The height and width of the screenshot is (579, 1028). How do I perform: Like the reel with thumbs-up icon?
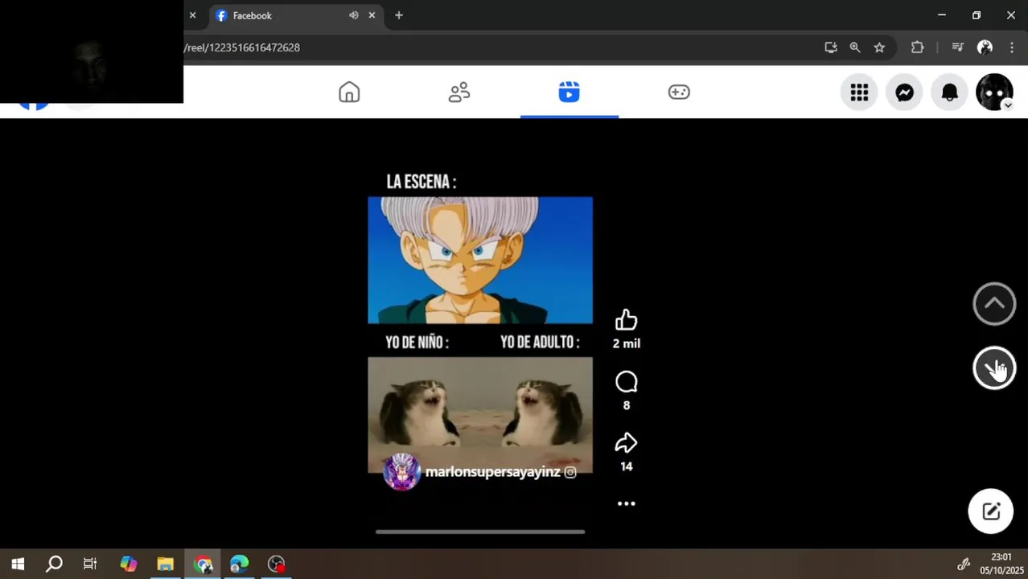(x=626, y=320)
